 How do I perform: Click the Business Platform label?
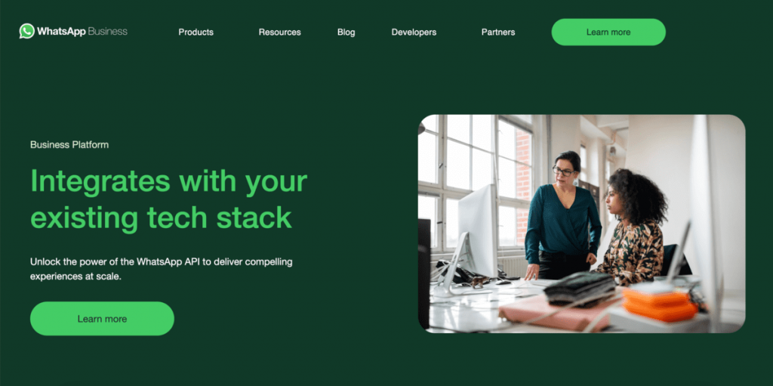[x=69, y=144]
